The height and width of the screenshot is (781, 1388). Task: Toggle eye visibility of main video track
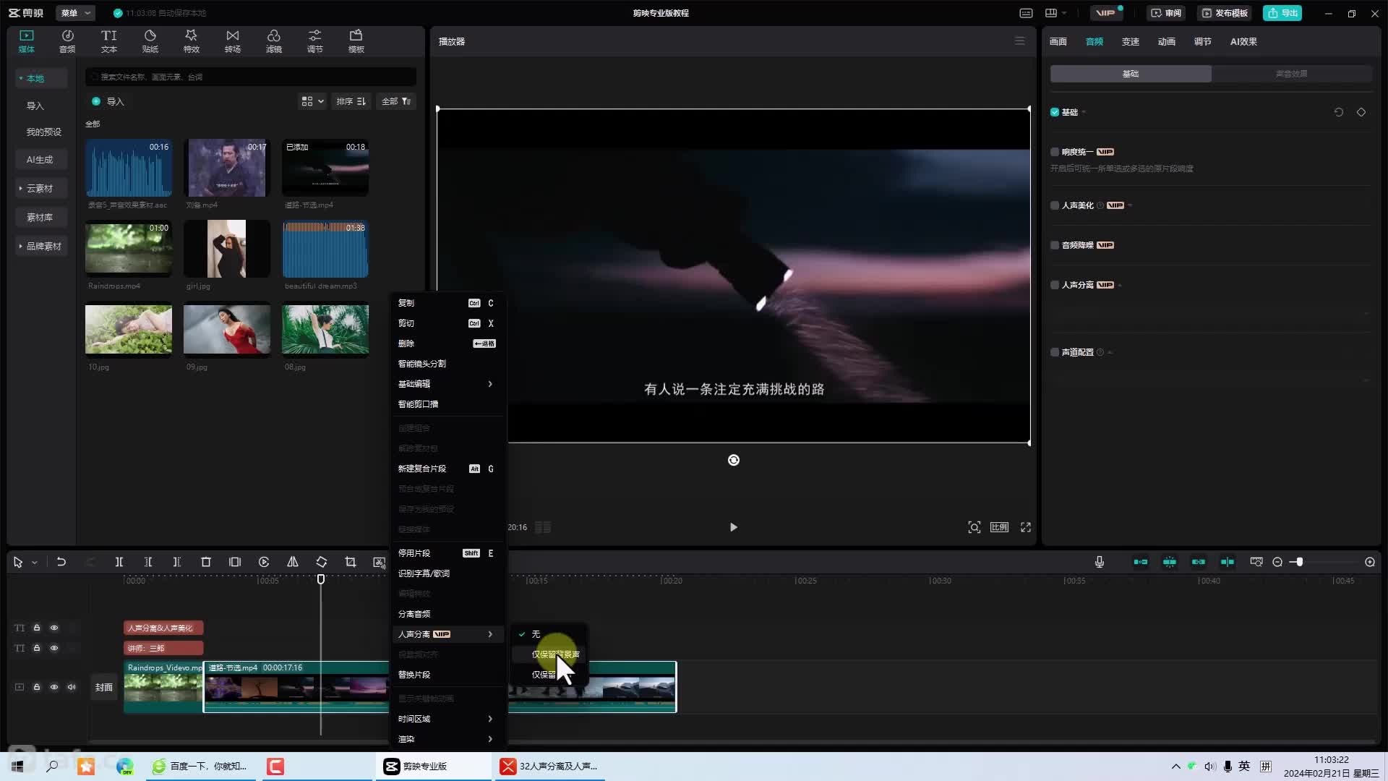coord(54,687)
